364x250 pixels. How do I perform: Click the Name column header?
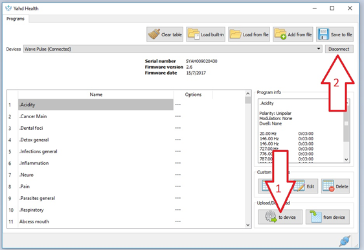tap(96, 95)
